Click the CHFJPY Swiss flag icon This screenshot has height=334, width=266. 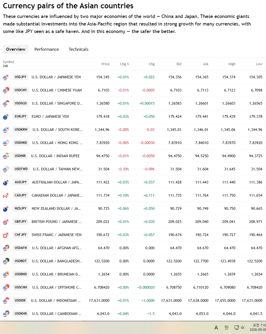6,235
